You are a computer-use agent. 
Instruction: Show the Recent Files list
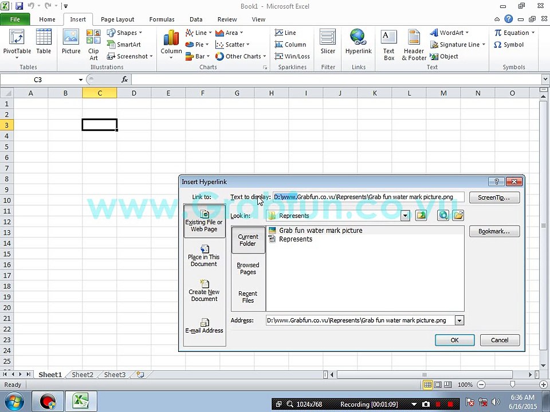click(248, 297)
